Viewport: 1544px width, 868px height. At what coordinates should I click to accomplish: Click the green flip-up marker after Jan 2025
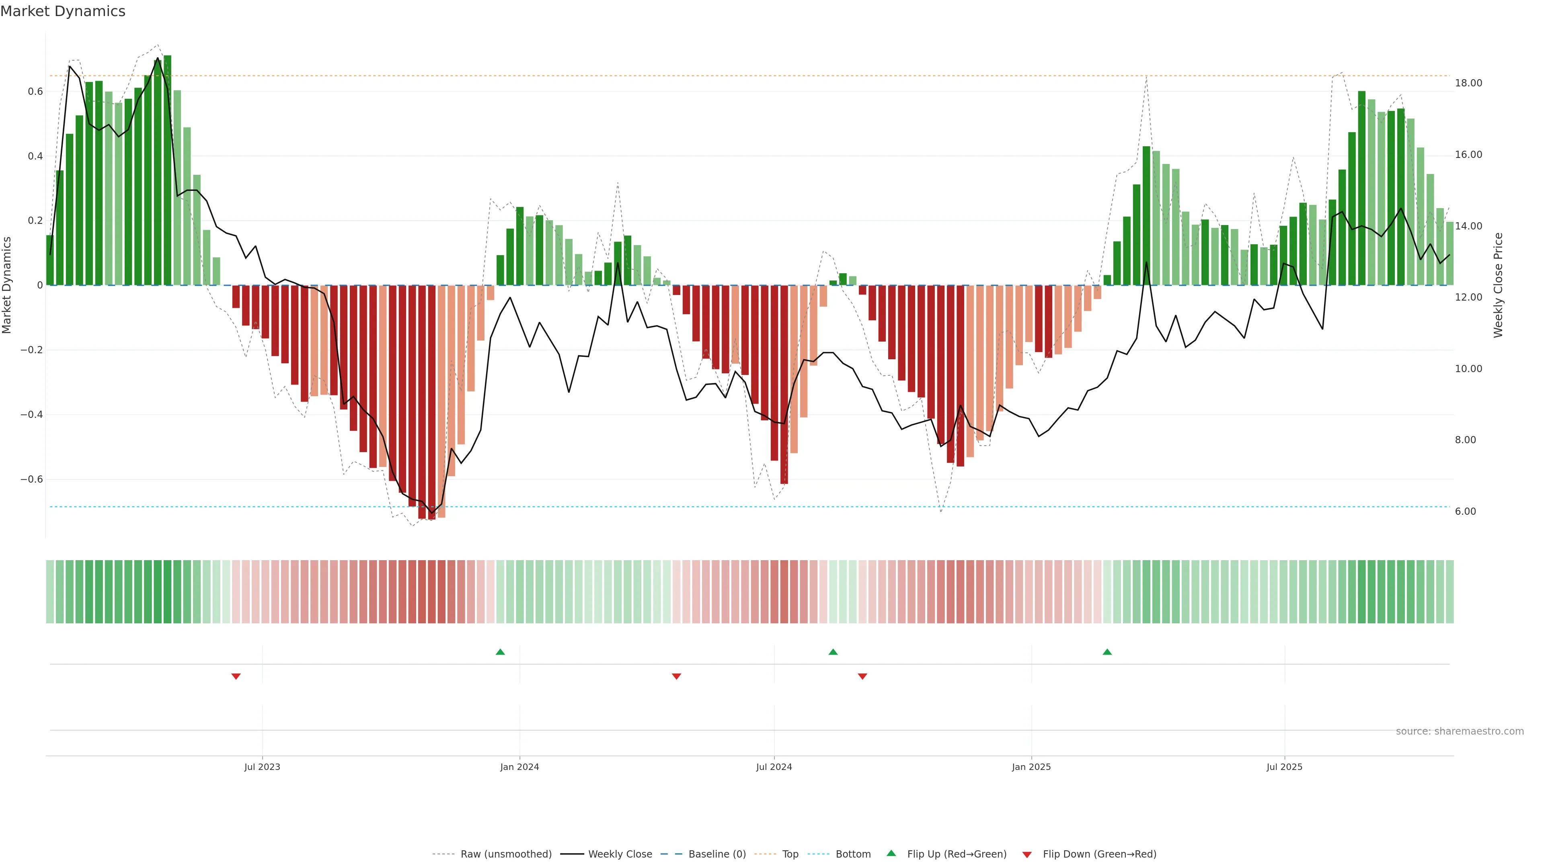(x=1107, y=652)
